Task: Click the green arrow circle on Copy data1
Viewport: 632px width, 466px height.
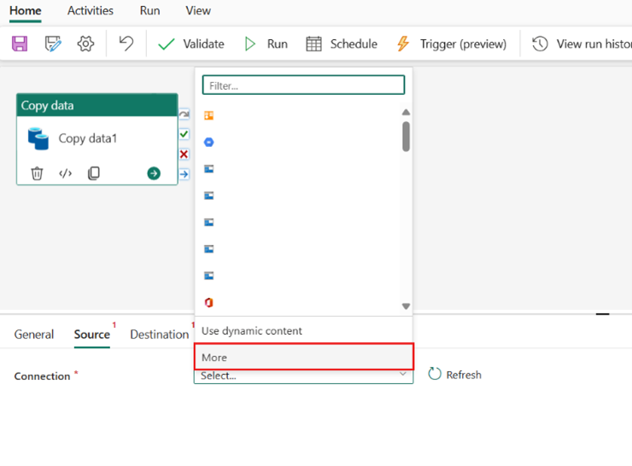Action: pos(154,173)
